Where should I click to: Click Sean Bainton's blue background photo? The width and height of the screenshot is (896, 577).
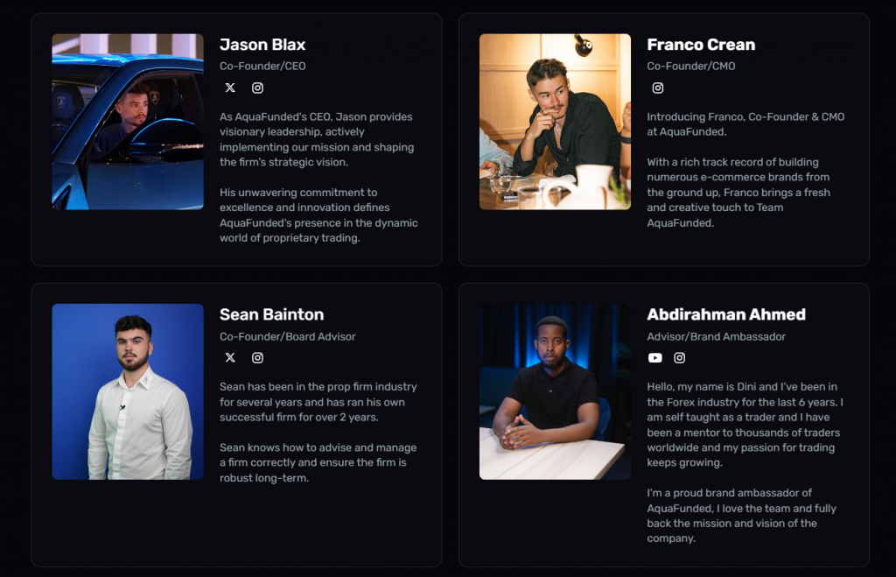pyautogui.click(x=128, y=391)
